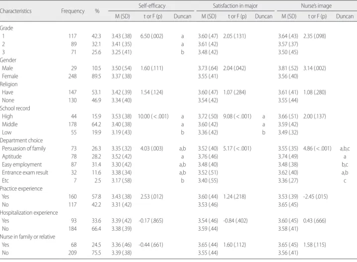Click satisfaction value '-0.84 (.402)'
The height and width of the screenshot is (262, 357).
point(235,221)
